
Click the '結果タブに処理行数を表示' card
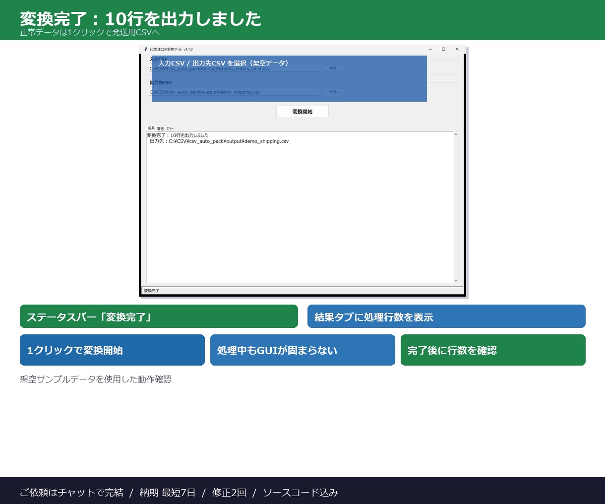tap(446, 316)
